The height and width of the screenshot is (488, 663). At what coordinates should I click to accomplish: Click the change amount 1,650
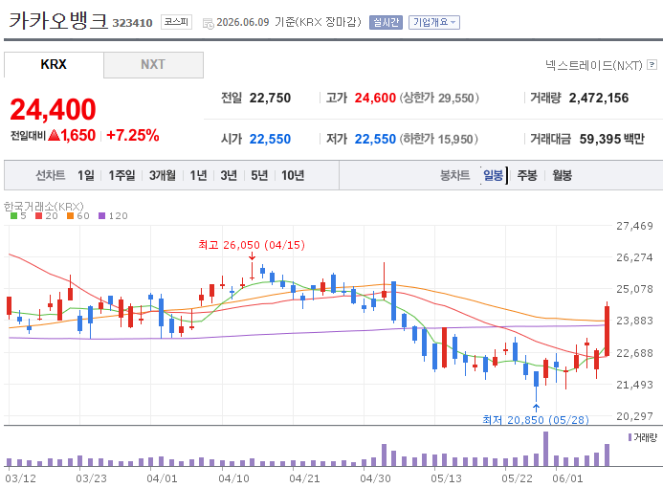pos(78,135)
